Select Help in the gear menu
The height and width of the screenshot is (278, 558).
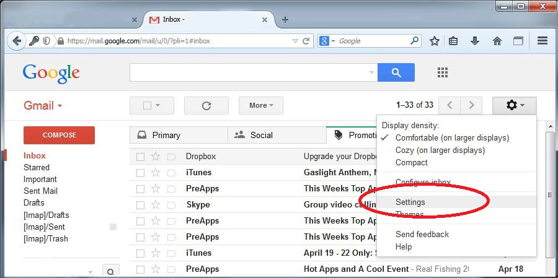404,246
